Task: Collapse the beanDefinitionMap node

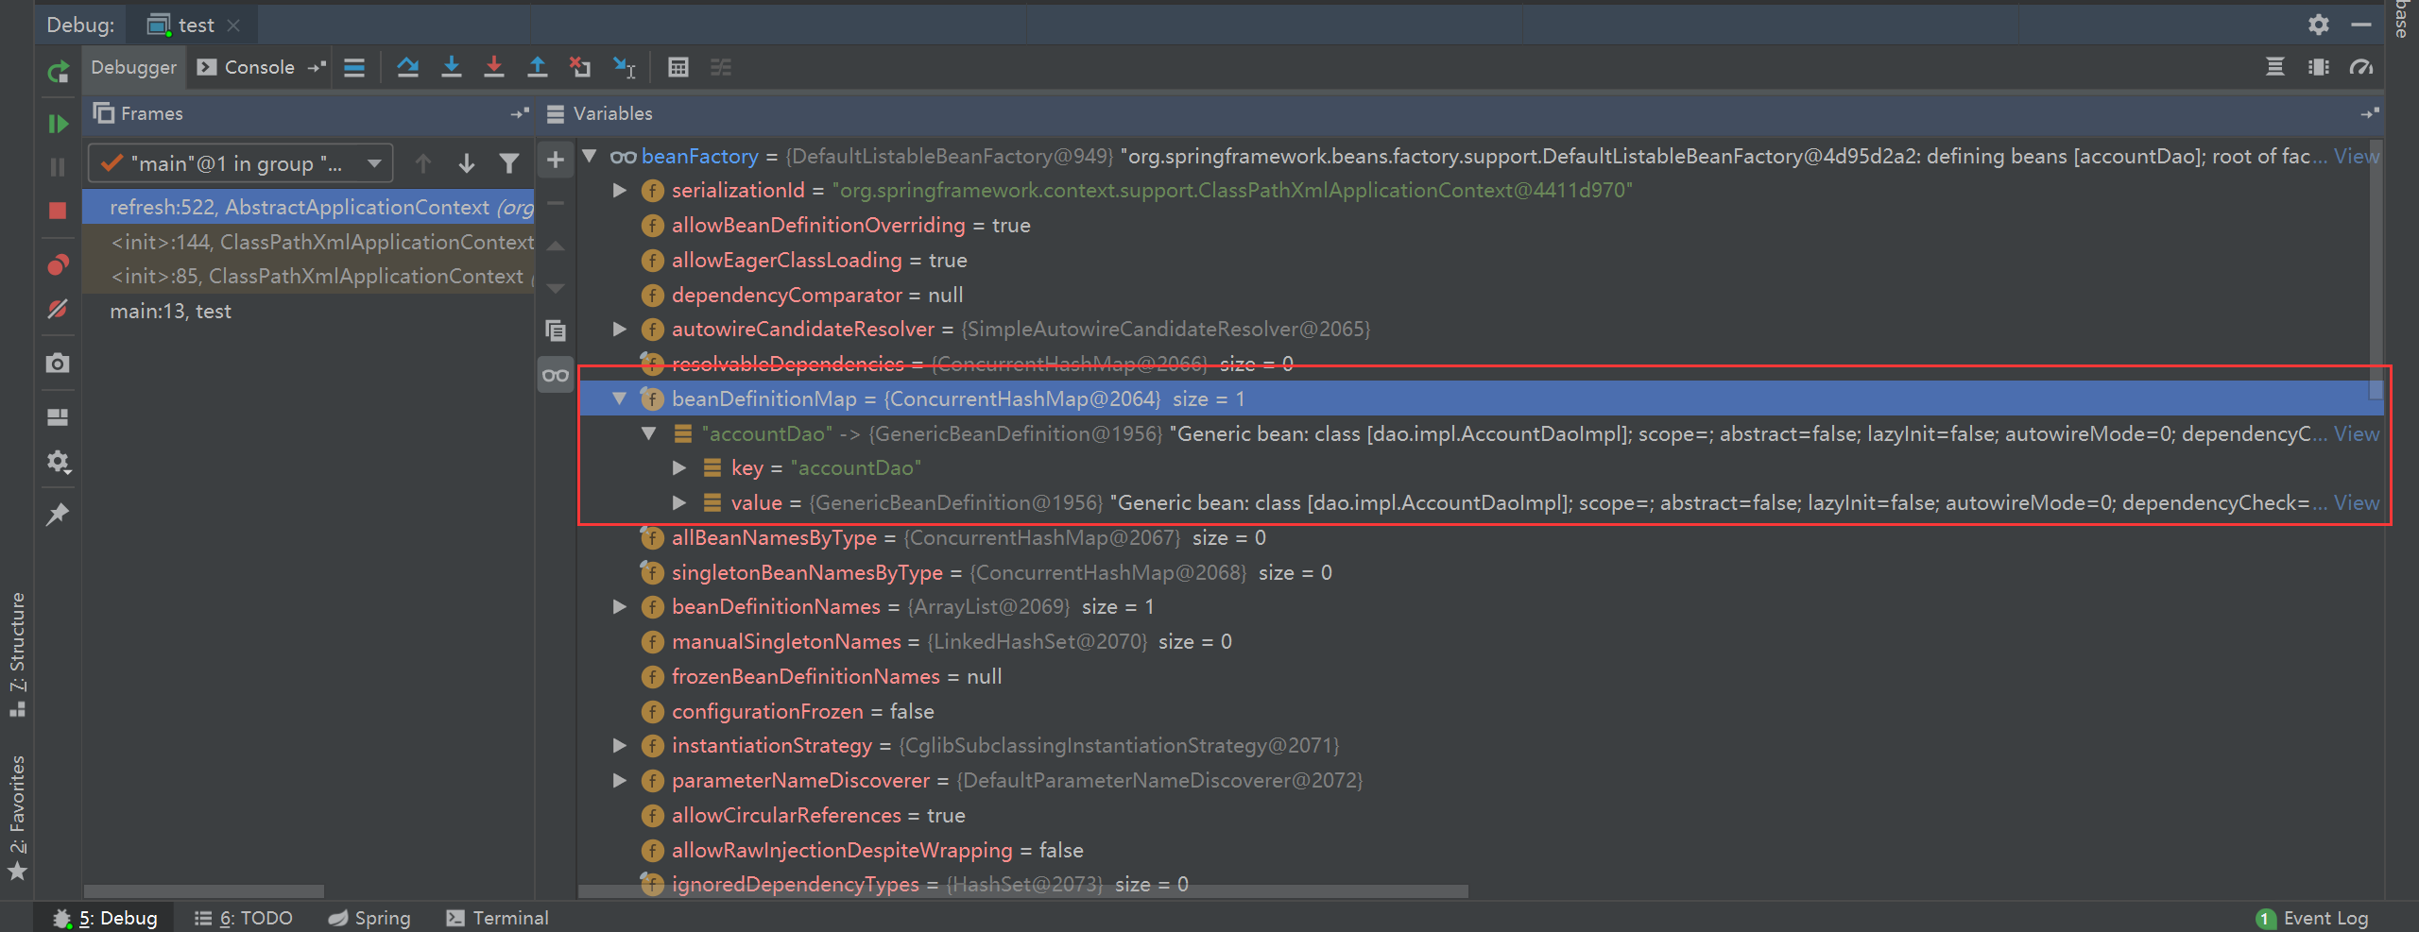Action: [x=620, y=398]
